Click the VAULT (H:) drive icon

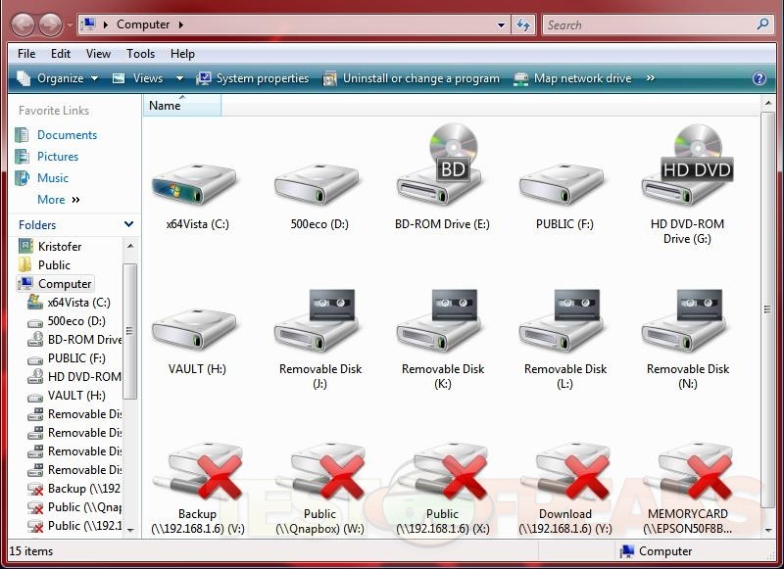point(196,328)
